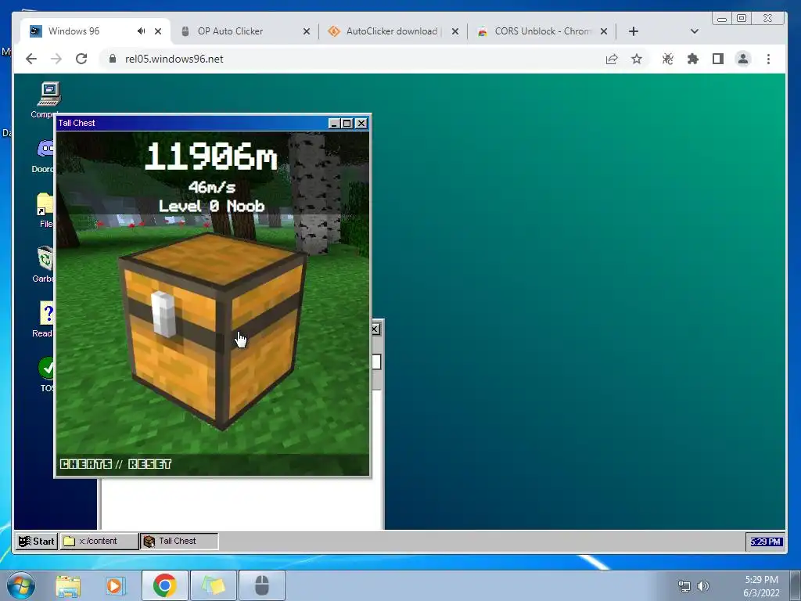
Task: Open the Garbage bin icon
Action: [44, 265]
